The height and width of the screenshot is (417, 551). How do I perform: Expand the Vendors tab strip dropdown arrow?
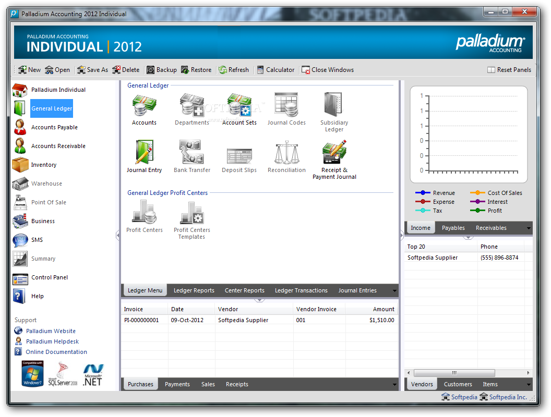529,385
